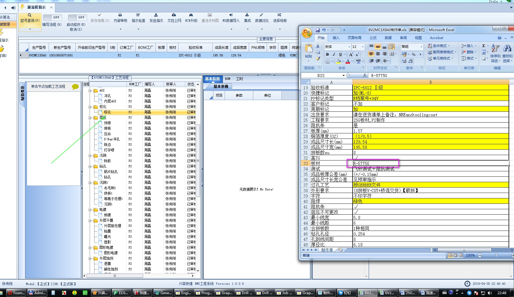Screen dimensions: 514x297
Task: Toggle underline formatting in Excel
Action: [x=340, y=54]
